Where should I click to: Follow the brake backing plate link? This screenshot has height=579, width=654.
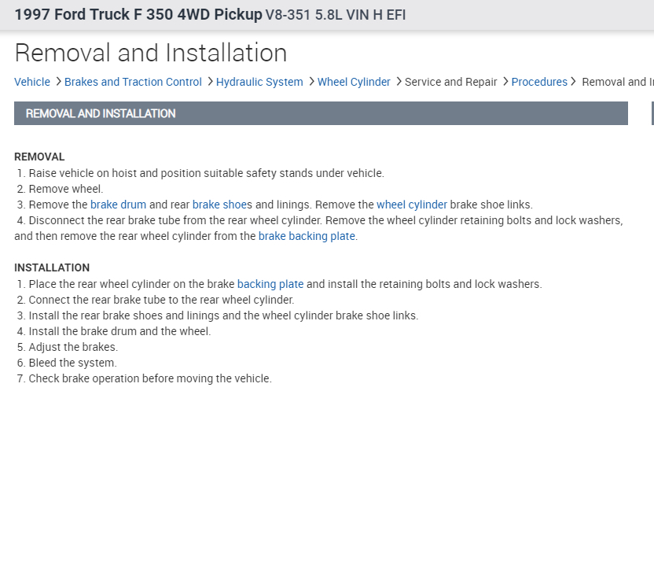307,236
